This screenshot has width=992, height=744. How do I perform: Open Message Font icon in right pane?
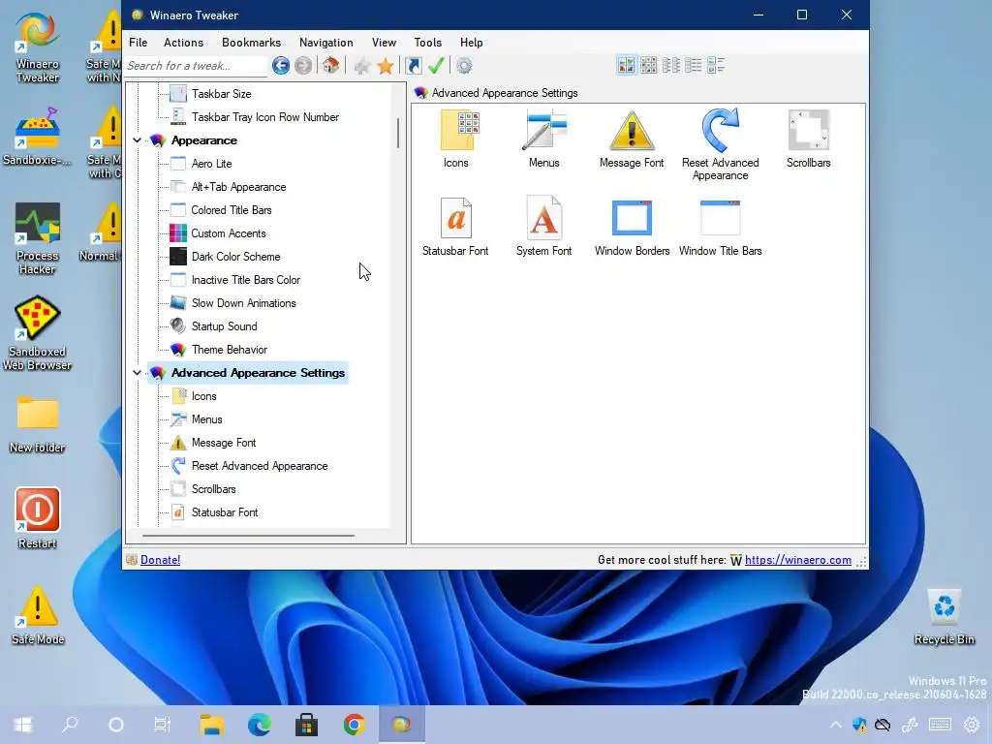(632, 138)
